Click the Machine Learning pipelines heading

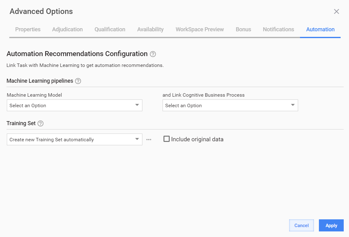click(40, 81)
